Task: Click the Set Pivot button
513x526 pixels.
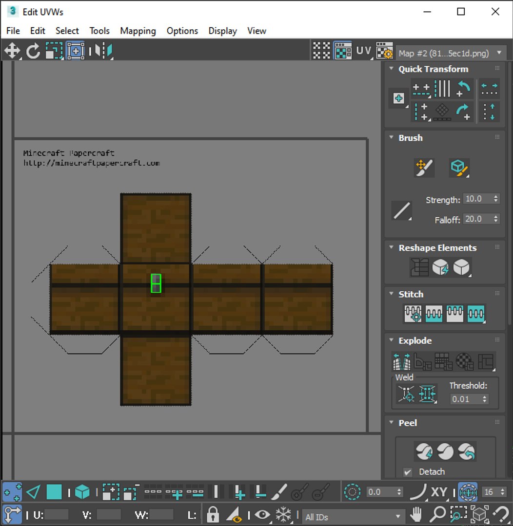Action: click(399, 98)
